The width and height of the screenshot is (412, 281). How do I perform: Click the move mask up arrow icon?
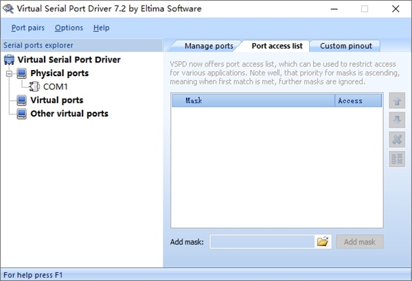(397, 101)
